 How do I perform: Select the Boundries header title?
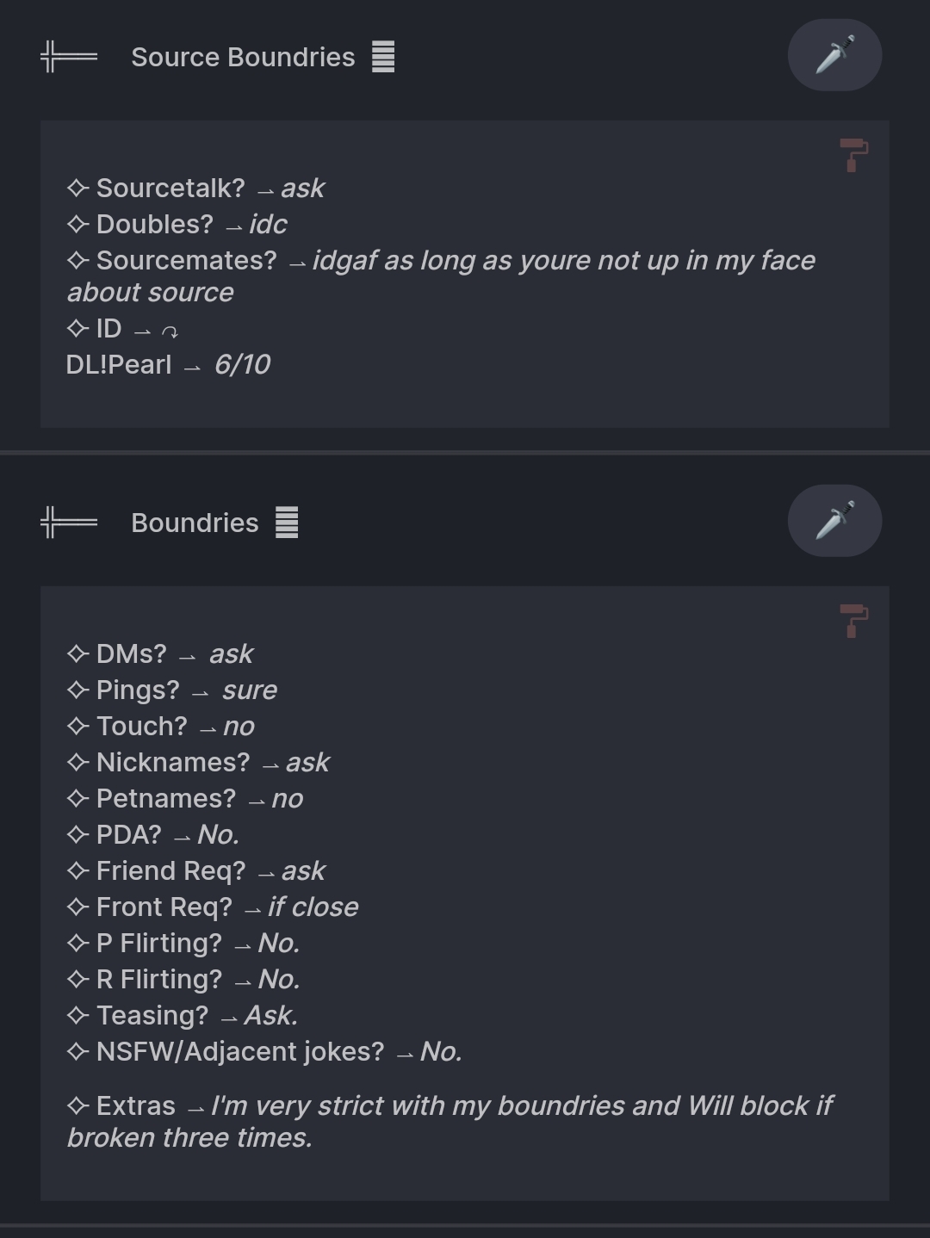(x=195, y=523)
